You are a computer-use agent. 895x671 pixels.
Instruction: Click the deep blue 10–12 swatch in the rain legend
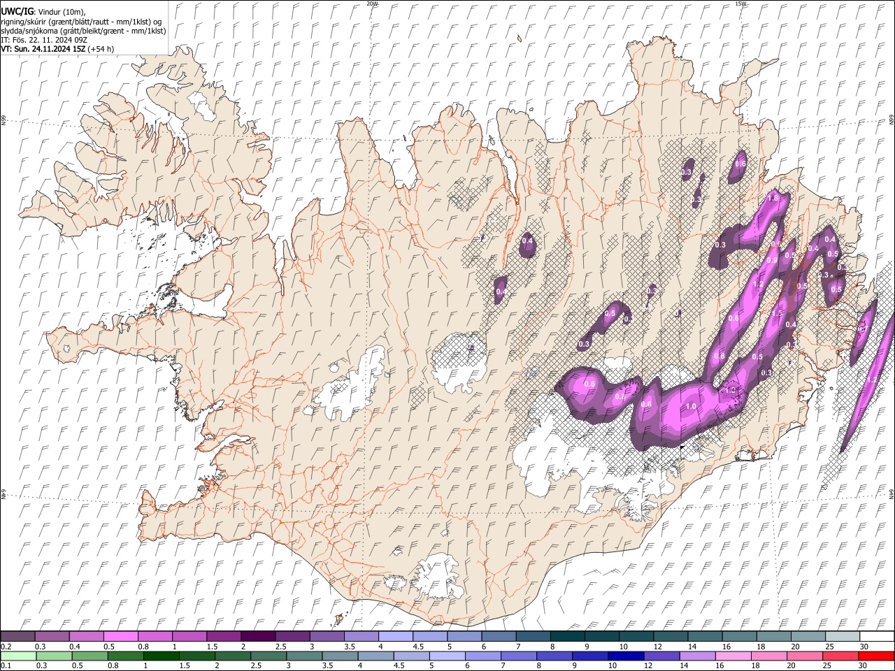point(625,656)
